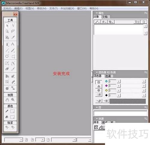Image resolution: width=150 pixels, height=145 pixels.
Task: Choose the fill selector in Swatches panel
Action: click(x=96, y=128)
